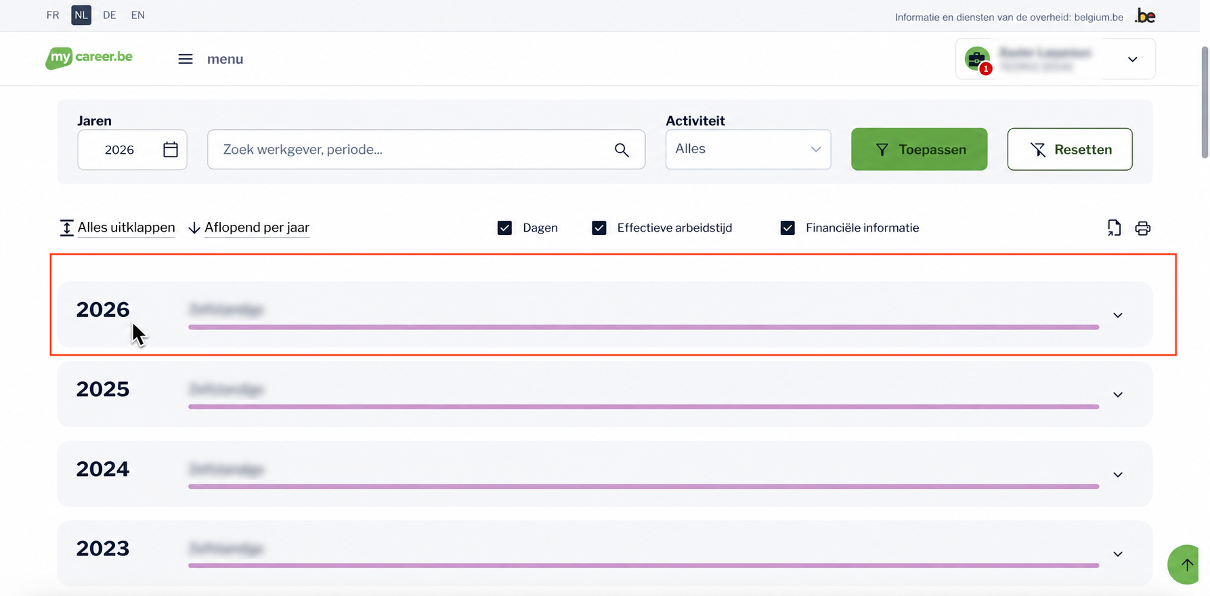The image size is (1210, 596).
Task: Click the search magnifier icon
Action: point(622,150)
